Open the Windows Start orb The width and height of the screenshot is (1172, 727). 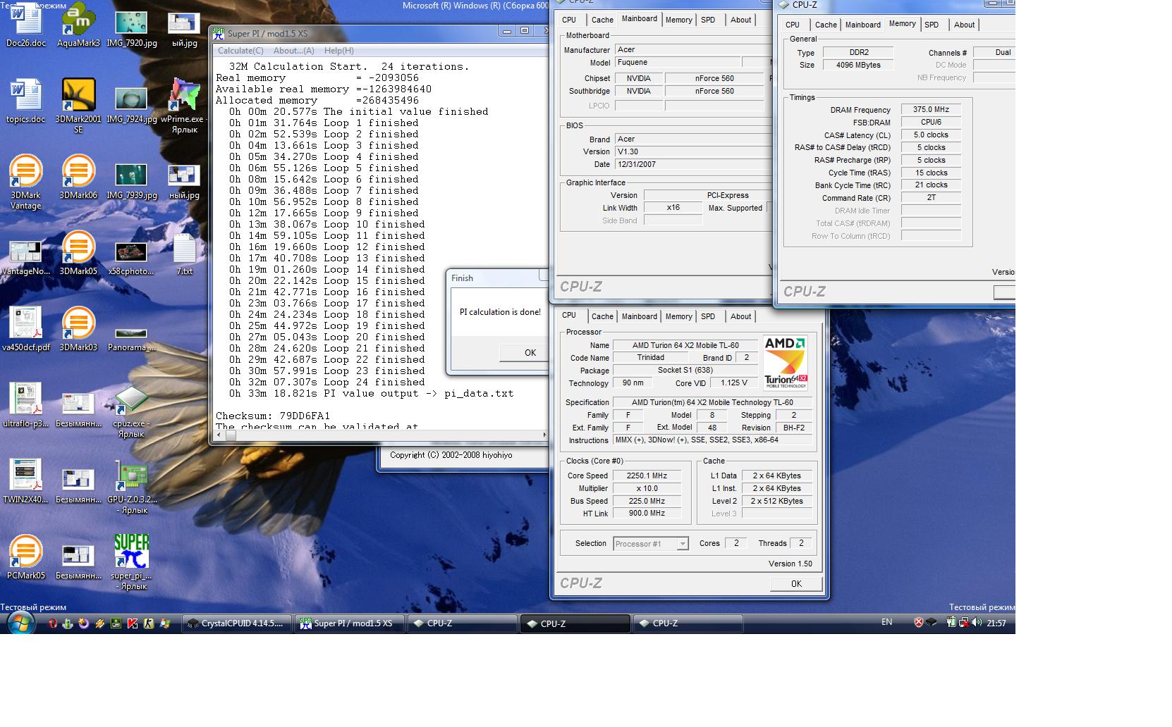pyautogui.click(x=20, y=623)
